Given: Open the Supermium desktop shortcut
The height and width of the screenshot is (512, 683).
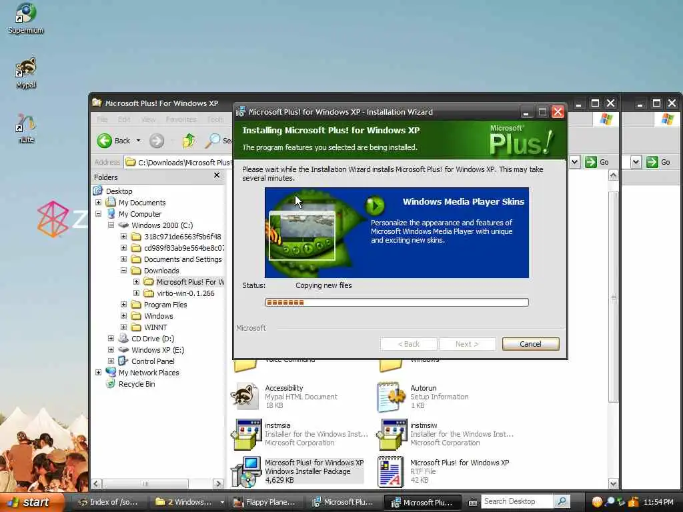Looking at the screenshot, I should click(25, 18).
